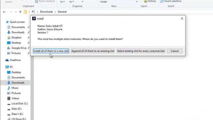Cancel the Install dialog

click(x=174, y=51)
